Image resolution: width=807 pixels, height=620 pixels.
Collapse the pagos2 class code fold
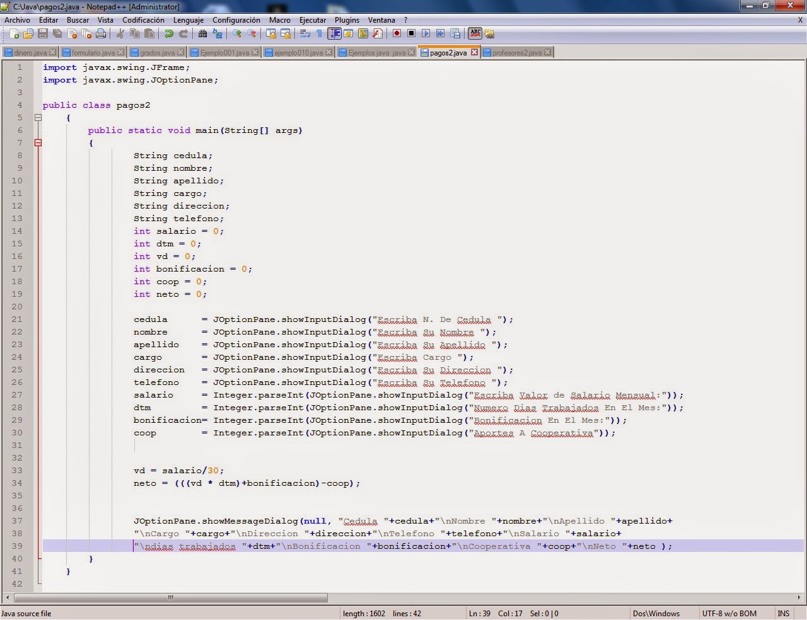[38, 117]
